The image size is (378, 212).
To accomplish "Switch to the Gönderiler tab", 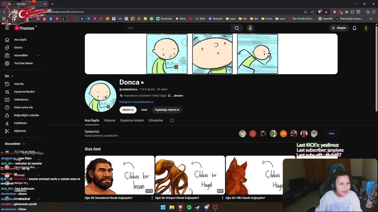I will click(x=156, y=120).
